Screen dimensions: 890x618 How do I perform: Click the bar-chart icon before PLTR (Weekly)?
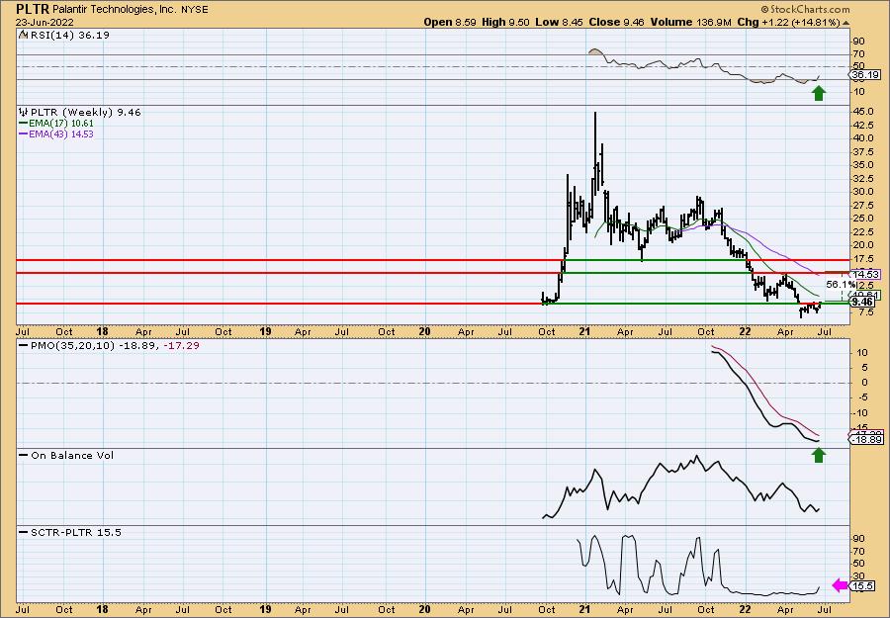click(24, 113)
